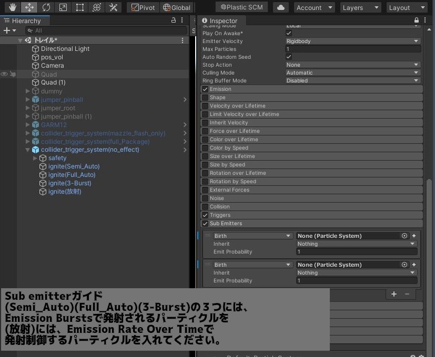Select the Move tool
Screen dimensions: 435x357
(29, 7)
